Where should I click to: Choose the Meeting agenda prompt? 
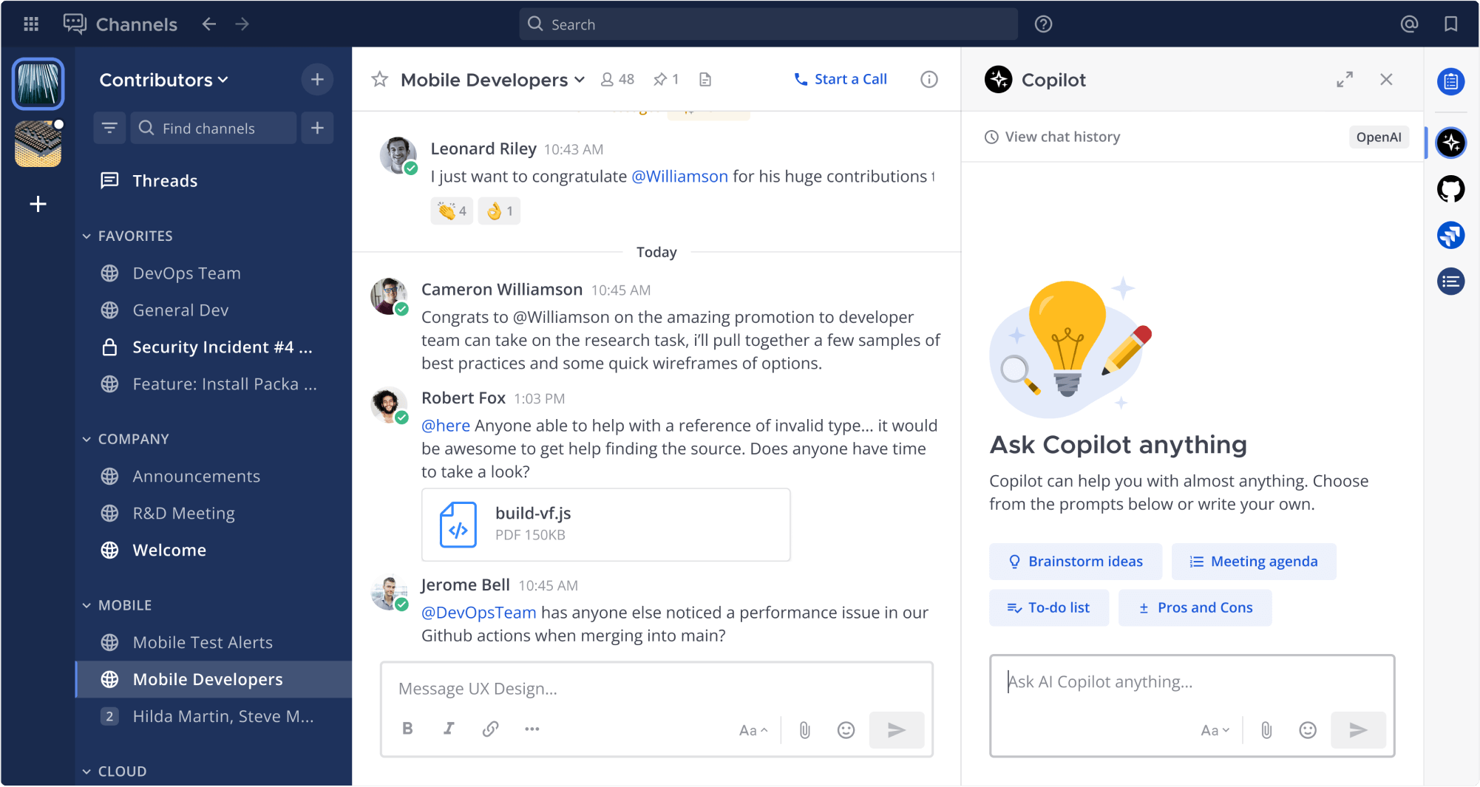point(1254,562)
